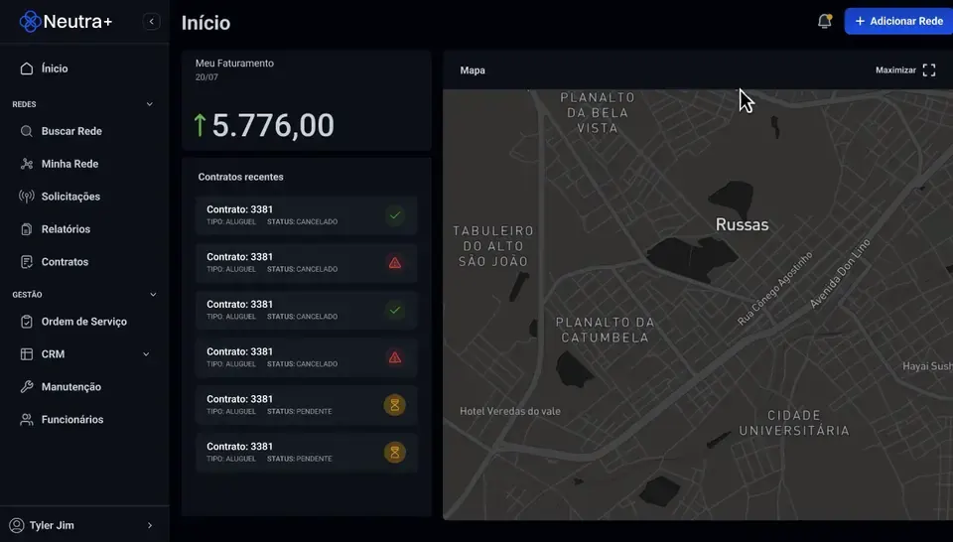Collapse the REDES section chevron
The height and width of the screenshot is (542, 953).
tap(150, 104)
